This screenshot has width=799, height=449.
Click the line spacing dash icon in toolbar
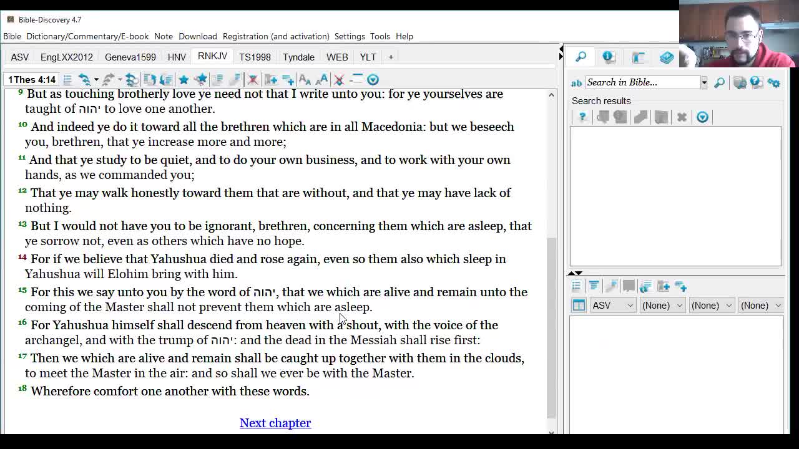(356, 80)
